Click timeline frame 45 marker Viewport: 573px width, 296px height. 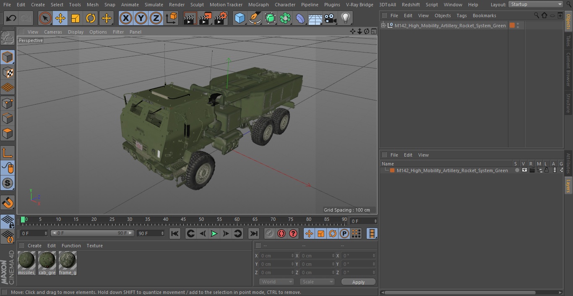pyautogui.click(x=183, y=219)
